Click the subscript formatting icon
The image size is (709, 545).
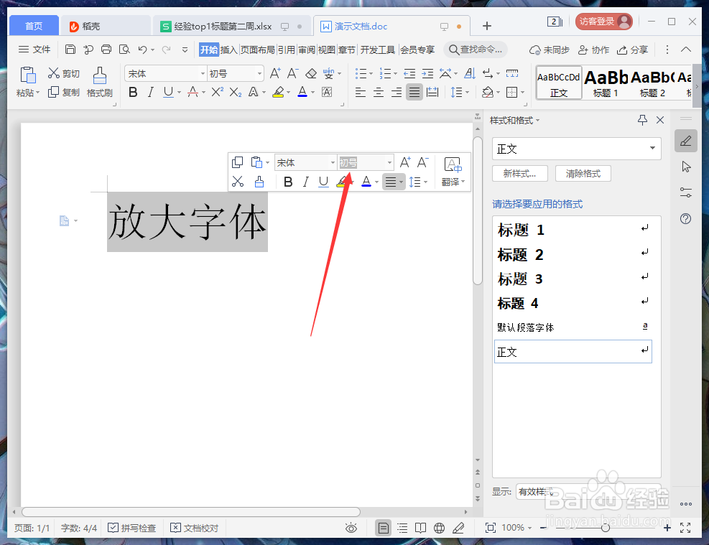click(x=233, y=92)
